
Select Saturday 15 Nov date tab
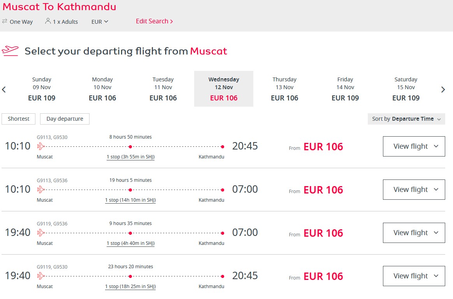tap(406, 89)
